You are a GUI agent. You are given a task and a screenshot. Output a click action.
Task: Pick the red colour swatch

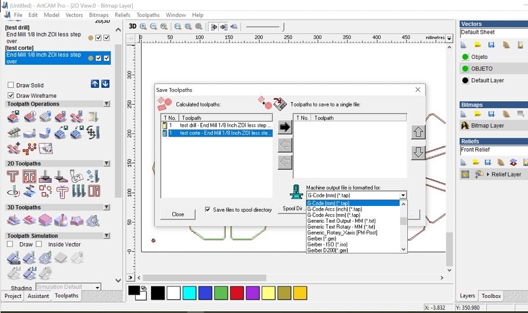[x=237, y=293]
